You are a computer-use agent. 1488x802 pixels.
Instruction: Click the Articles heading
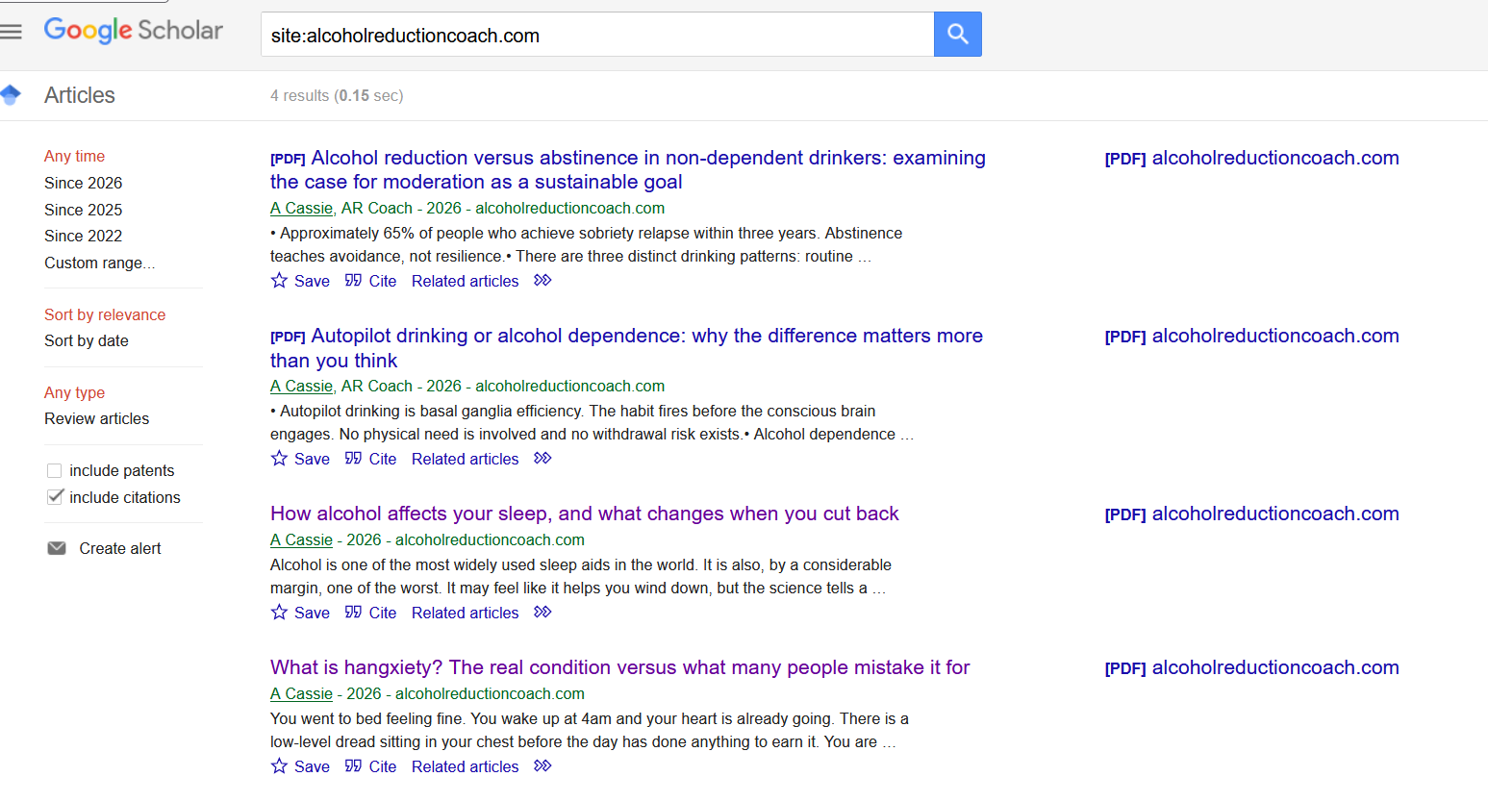(x=79, y=95)
